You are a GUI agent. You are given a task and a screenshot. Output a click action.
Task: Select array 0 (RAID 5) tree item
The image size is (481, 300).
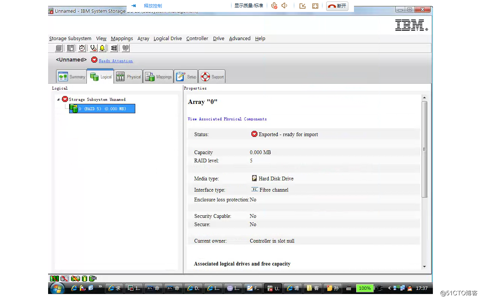tap(102, 109)
